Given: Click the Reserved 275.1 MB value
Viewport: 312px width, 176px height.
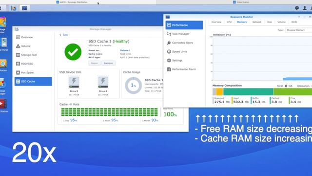Looking at the screenshot, I should click(x=222, y=102).
